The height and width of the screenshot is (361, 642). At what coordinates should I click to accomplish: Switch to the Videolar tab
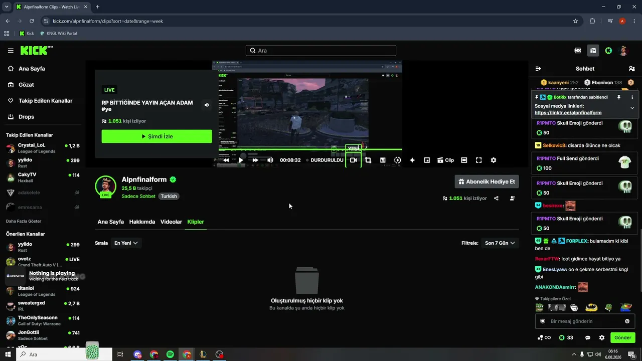(171, 222)
